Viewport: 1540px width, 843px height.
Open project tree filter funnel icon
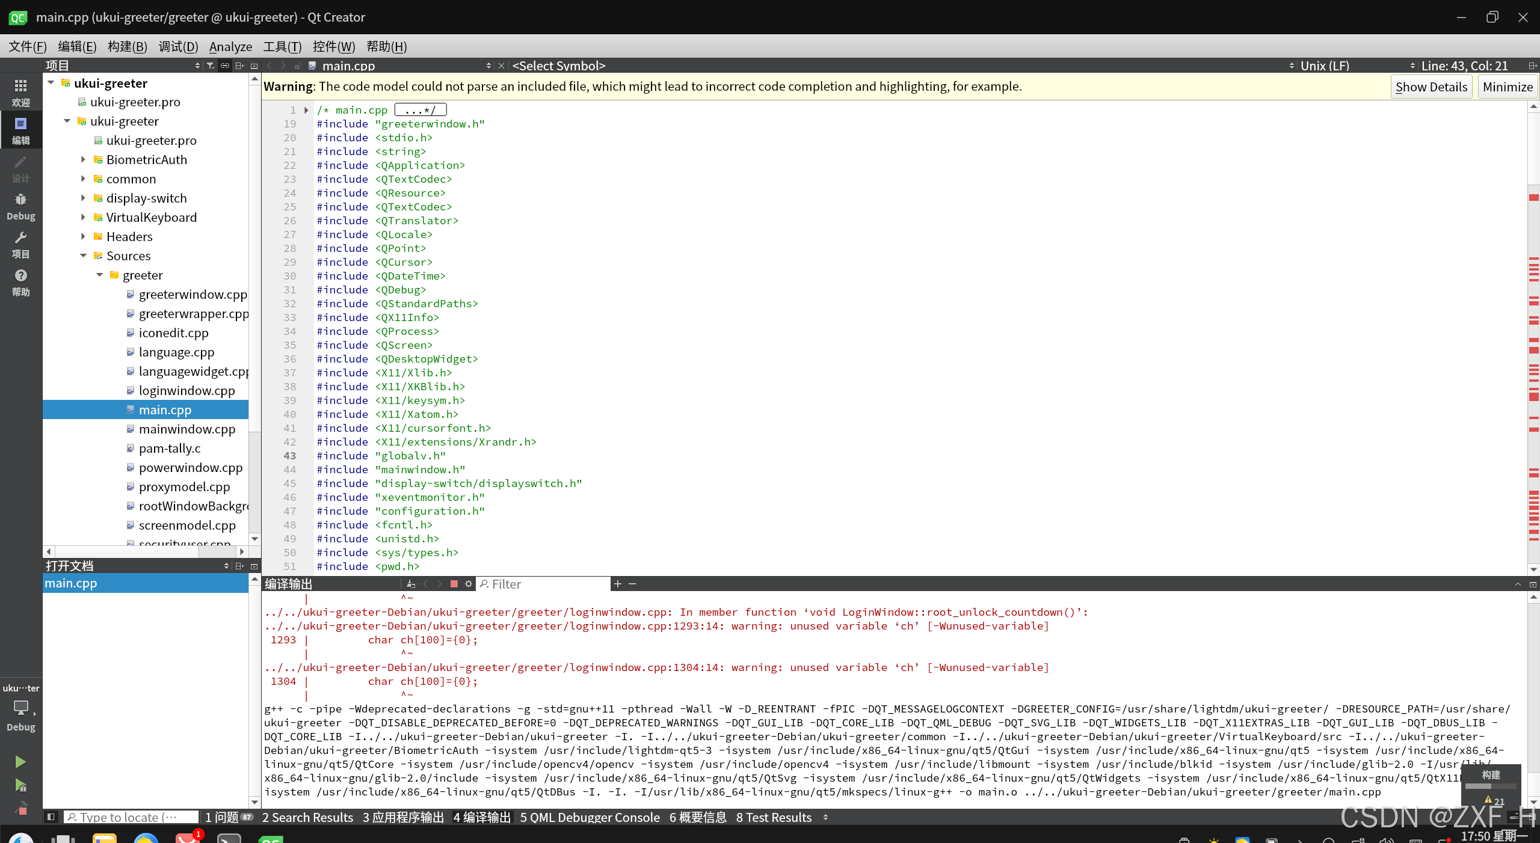coord(210,66)
